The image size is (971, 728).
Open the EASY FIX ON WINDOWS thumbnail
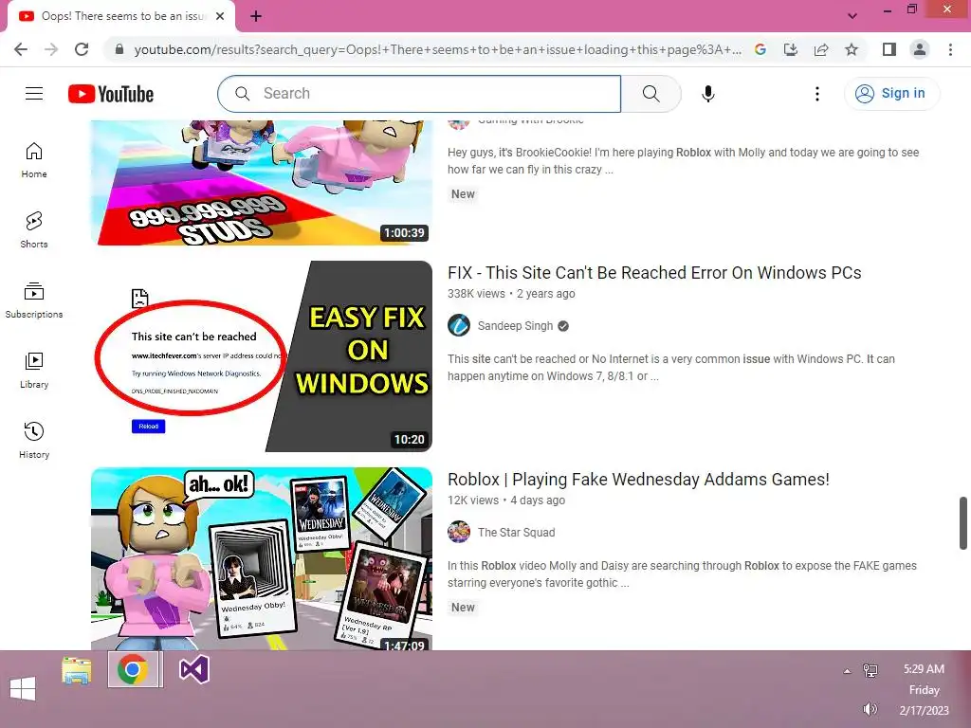click(262, 356)
